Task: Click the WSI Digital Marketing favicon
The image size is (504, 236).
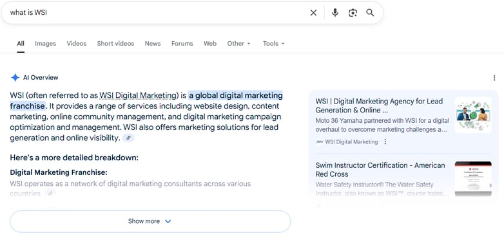Action: tap(319, 141)
